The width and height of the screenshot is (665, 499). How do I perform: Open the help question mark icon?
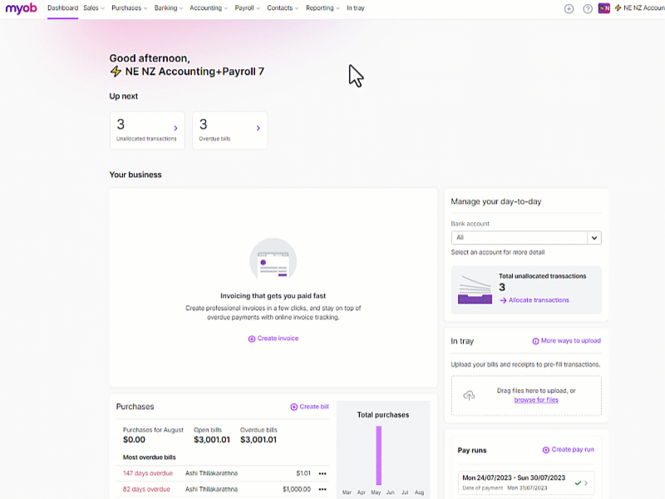click(x=588, y=8)
